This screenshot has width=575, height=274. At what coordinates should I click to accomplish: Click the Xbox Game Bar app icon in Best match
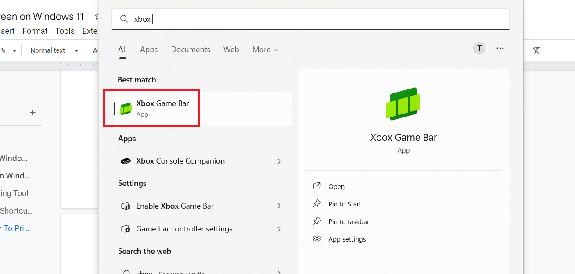click(x=126, y=108)
